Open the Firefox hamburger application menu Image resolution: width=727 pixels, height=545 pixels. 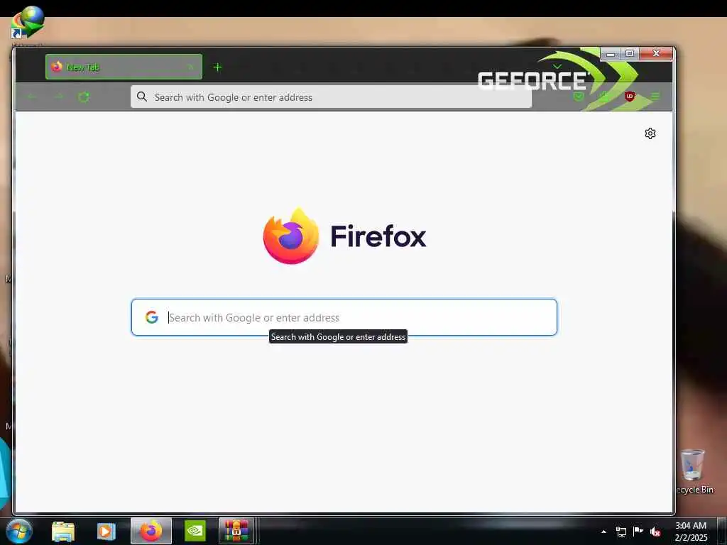pyautogui.click(x=655, y=97)
